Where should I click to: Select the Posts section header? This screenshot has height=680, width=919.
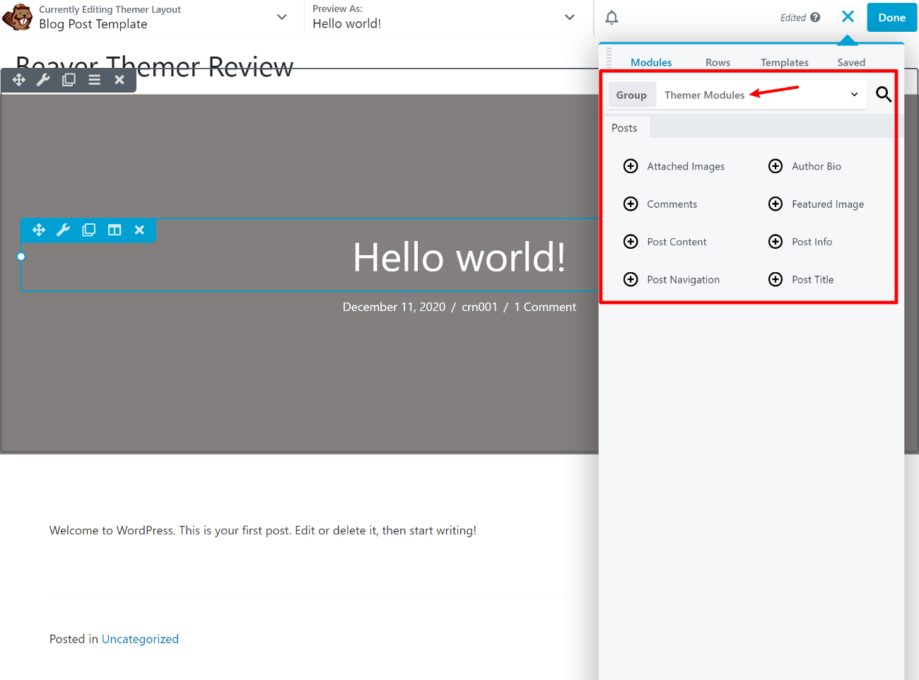pos(624,128)
